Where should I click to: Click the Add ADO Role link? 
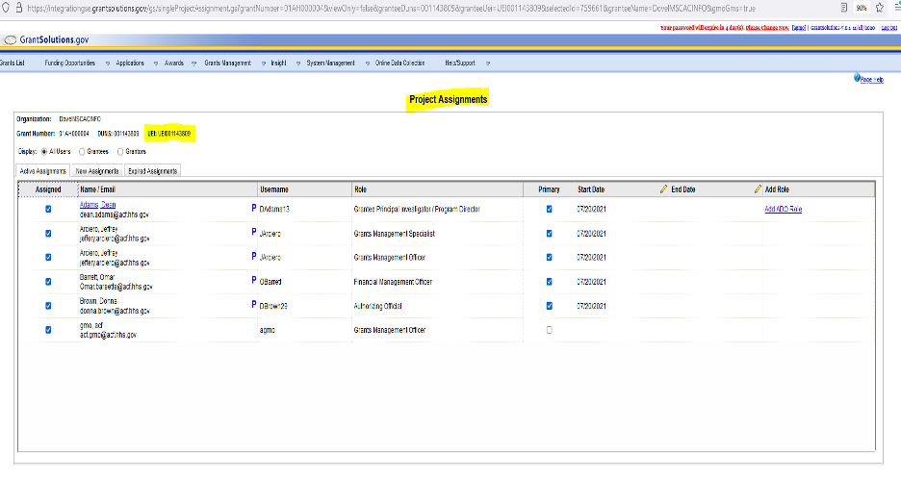pyautogui.click(x=783, y=209)
